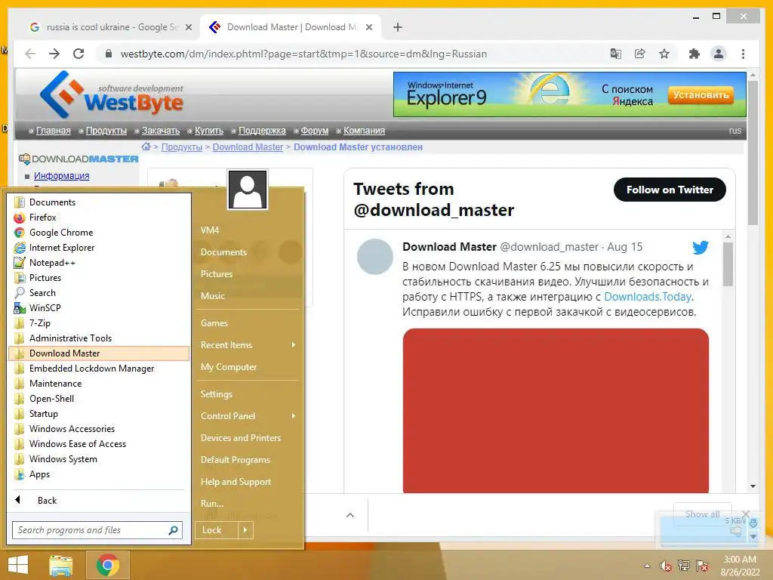773x580 pixels.
Task: Switch to the Google search tab
Action: tap(111, 27)
